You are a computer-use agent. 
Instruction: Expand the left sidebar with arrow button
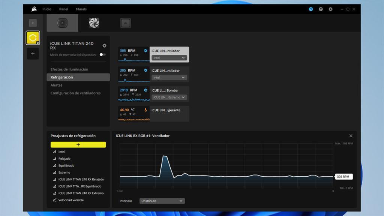33,23
